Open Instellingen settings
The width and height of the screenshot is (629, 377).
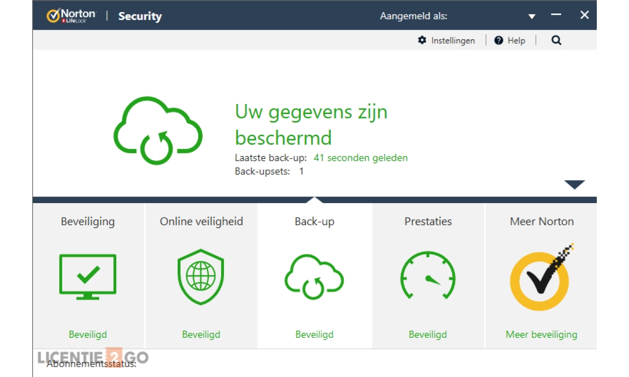tap(453, 41)
